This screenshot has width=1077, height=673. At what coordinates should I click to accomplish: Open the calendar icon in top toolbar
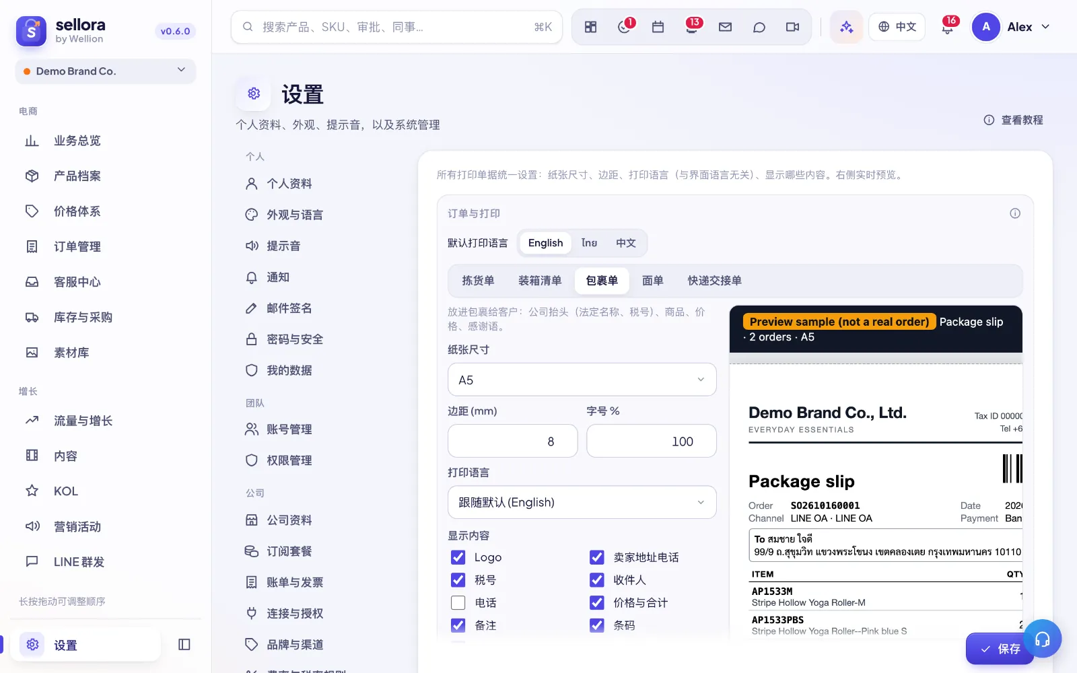tap(658, 27)
